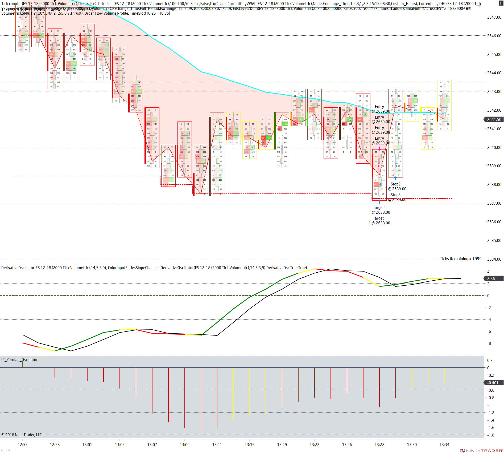
Task: Click the black triangle marker at chart top
Action: [x=55, y=1]
